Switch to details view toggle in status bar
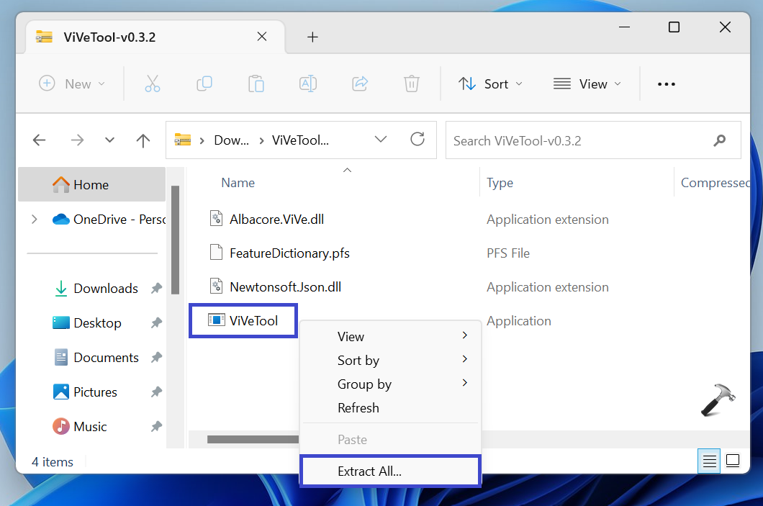The width and height of the screenshot is (763, 506). pos(709,461)
